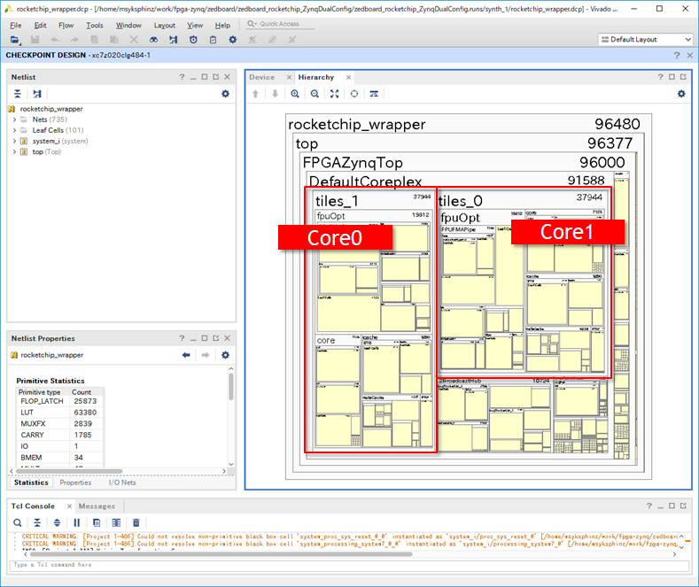
Task: Expand the top (Top) node
Action: pos(14,152)
